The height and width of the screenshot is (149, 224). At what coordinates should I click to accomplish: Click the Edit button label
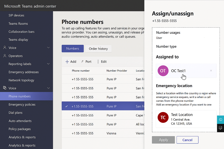click(x=104, y=62)
